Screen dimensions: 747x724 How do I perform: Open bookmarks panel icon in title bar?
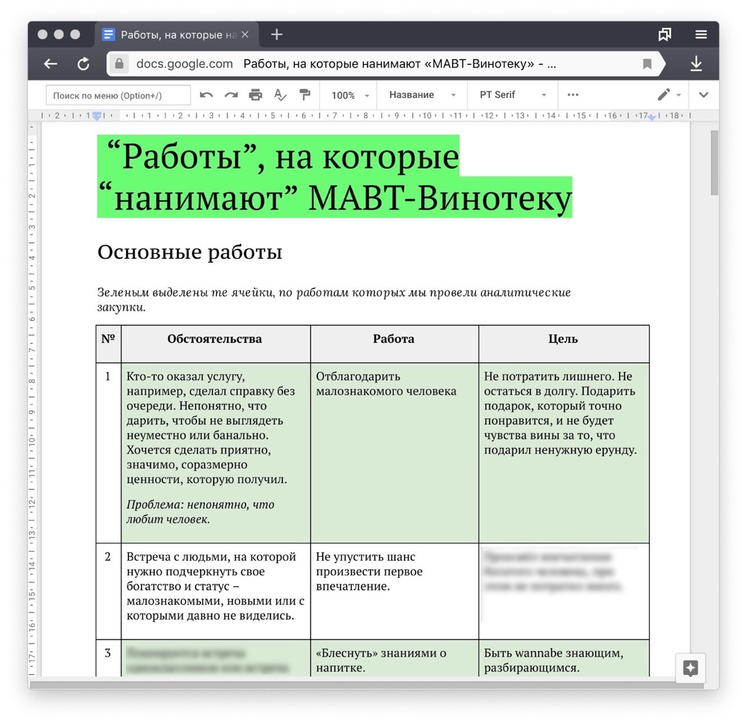point(665,35)
